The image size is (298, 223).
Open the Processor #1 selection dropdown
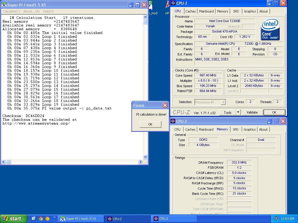click(210, 102)
